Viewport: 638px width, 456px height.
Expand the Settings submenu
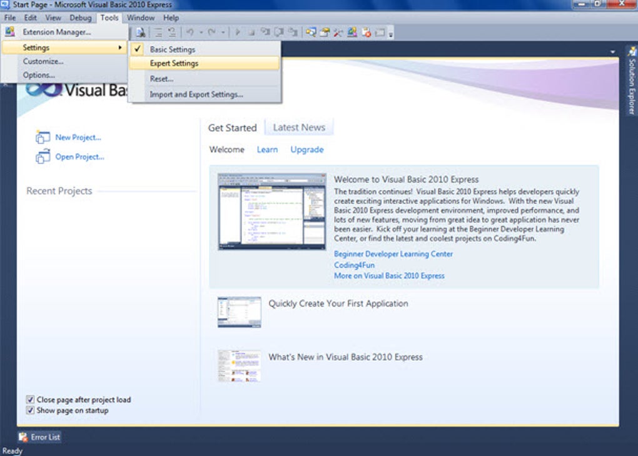(x=36, y=47)
